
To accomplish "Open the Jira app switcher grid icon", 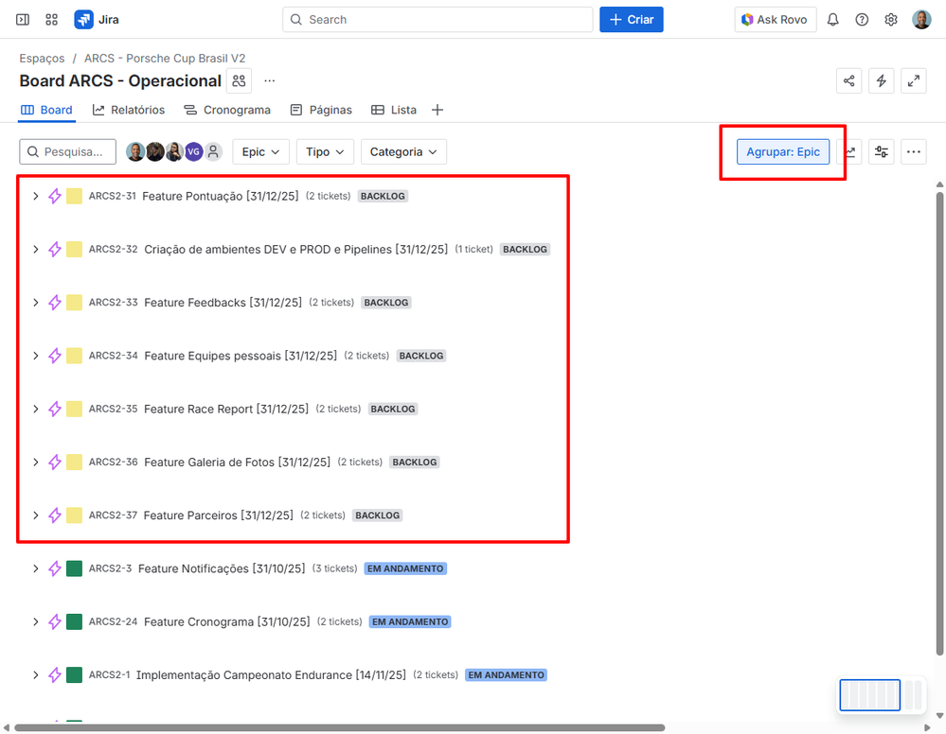I will tap(51, 19).
